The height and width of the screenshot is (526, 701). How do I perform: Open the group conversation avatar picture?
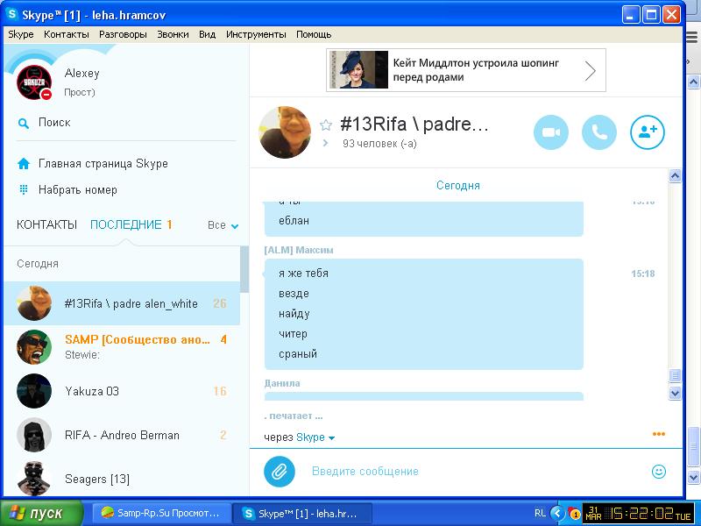(x=285, y=132)
